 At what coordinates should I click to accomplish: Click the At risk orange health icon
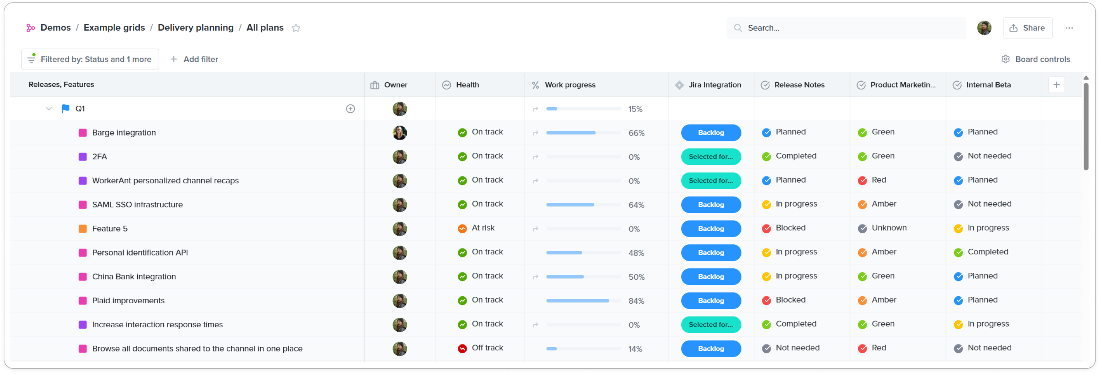[462, 229]
